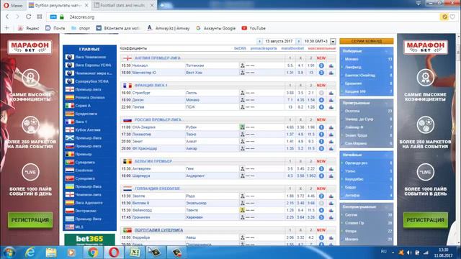Image resolution: width=461 pixels, height=259 pixels.
Task: Open stats chart for Страсбург – Лилль match
Action: pos(331,93)
